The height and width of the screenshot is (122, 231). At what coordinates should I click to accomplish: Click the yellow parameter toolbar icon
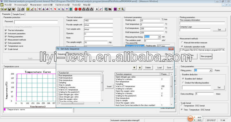[28, 9]
